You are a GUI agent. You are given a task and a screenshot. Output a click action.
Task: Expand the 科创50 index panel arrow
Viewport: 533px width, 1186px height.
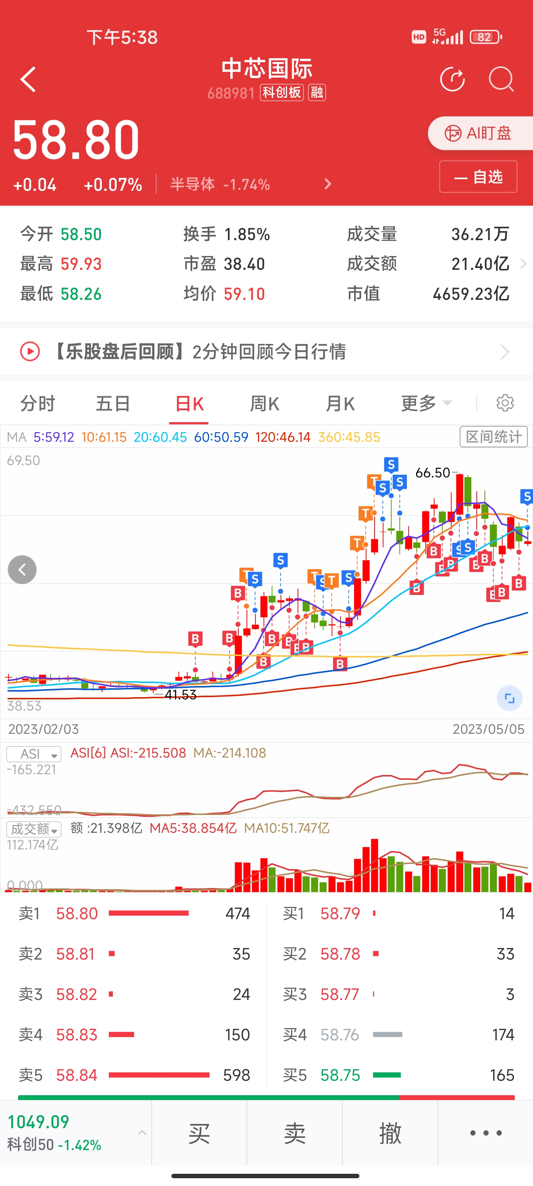pyautogui.click(x=142, y=1133)
